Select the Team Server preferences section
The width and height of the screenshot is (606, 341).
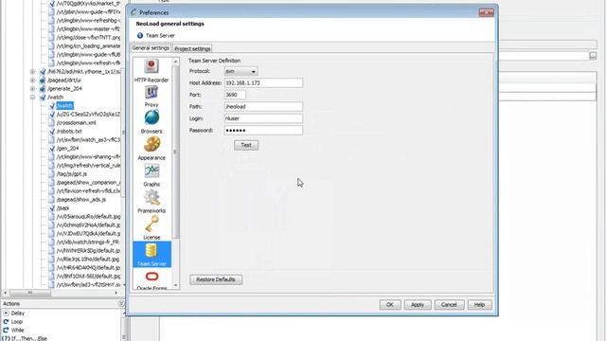151,255
